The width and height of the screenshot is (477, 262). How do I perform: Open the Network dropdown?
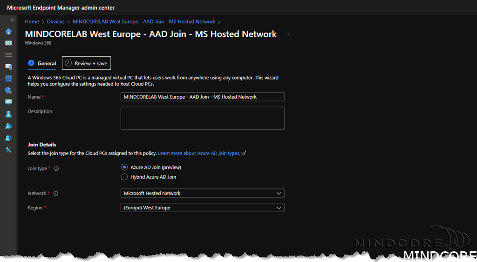click(x=202, y=193)
